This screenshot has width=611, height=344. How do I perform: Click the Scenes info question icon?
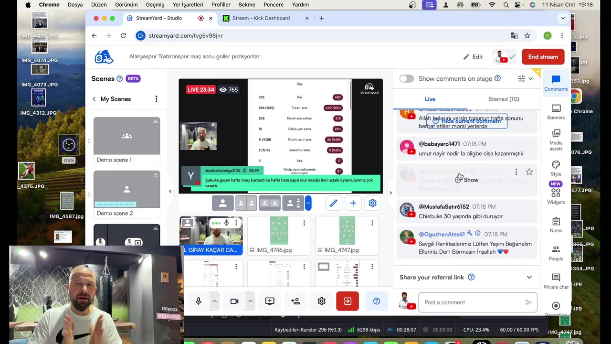click(120, 79)
